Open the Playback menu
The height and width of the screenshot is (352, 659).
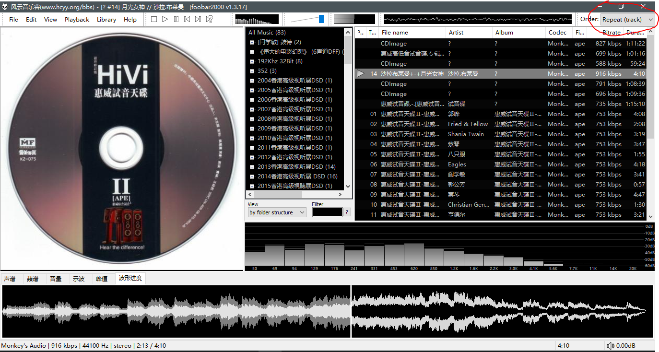77,20
